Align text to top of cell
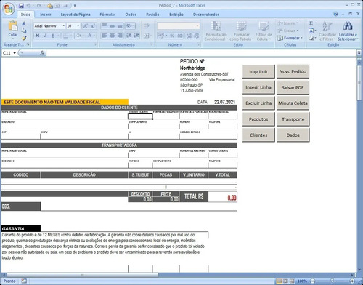Image resolution: width=363 pixels, height=285 pixels. pos(105,25)
